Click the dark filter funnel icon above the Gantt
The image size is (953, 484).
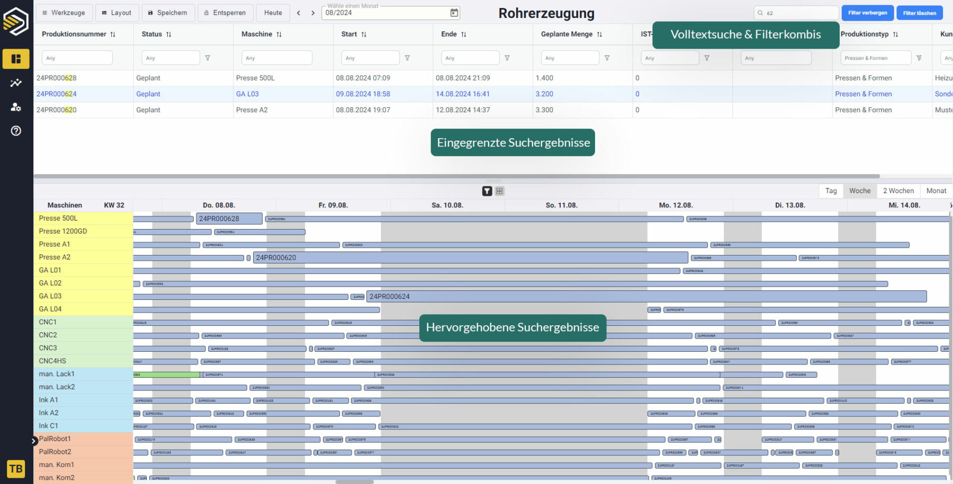pos(487,191)
